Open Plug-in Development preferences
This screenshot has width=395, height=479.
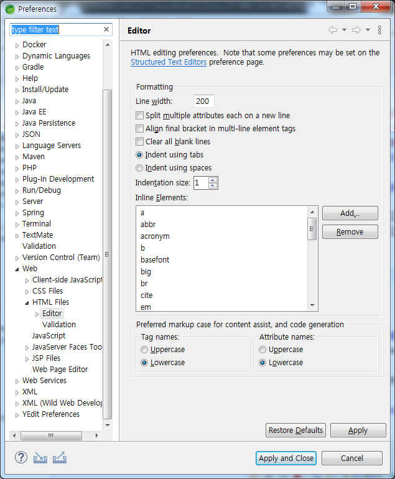58,179
